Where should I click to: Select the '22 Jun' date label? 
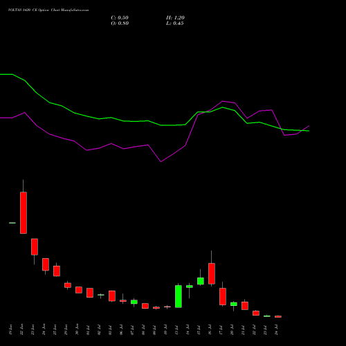point(21,329)
